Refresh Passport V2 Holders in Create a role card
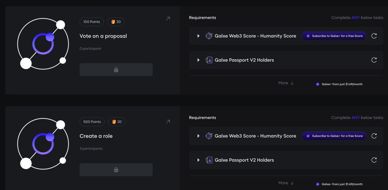The height and width of the screenshot is (190, 388). coord(374,160)
